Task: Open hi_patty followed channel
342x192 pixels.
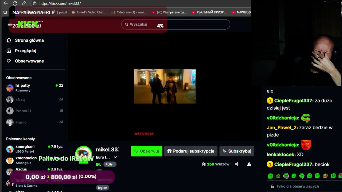Action: click(35, 88)
